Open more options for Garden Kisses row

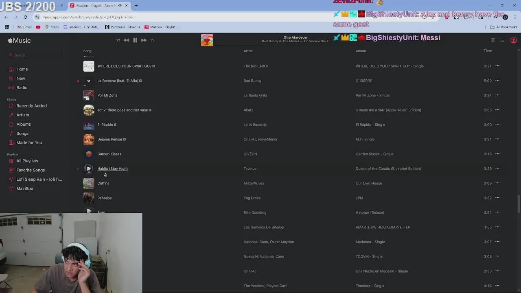[497, 154]
